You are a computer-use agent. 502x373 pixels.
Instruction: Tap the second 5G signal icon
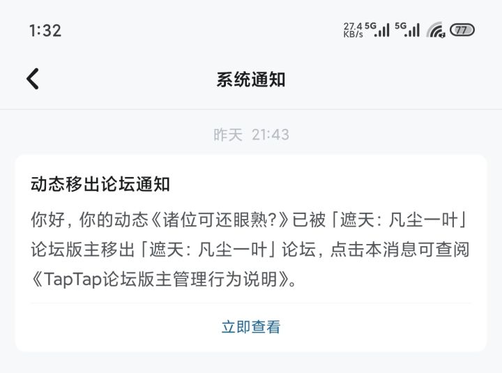point(407,30)
